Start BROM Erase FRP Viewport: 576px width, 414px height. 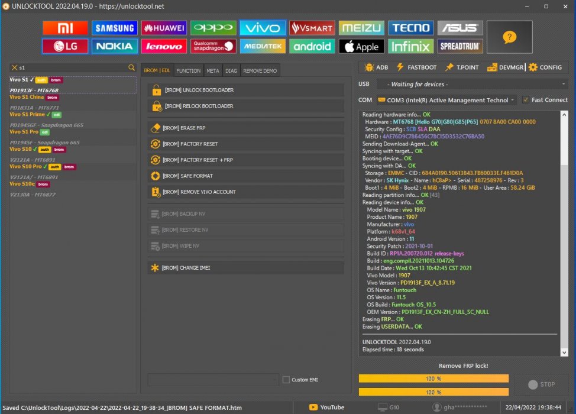pyautogui.click(x=246, y=128)
